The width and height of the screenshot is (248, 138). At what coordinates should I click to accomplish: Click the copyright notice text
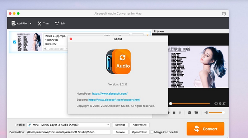(116, 106)
